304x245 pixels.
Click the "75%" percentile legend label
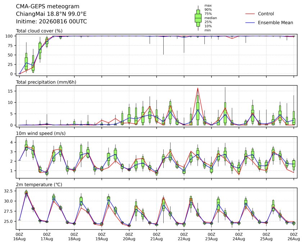[208, 14]
